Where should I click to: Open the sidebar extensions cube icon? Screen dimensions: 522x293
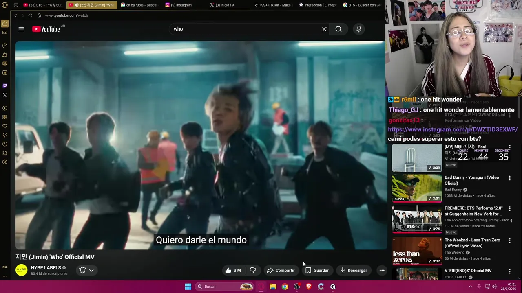(x=5, y=153)
